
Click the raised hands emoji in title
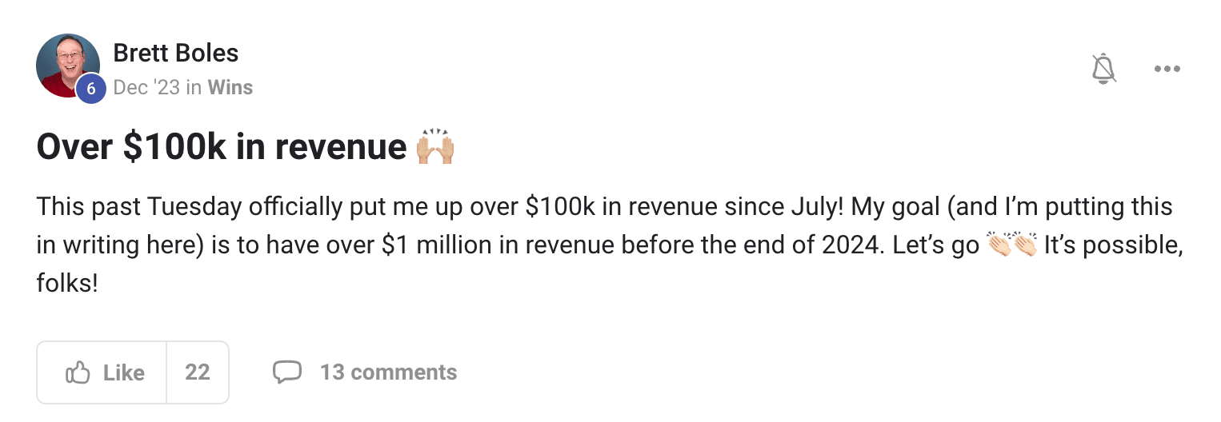click(x=435, y=147)
